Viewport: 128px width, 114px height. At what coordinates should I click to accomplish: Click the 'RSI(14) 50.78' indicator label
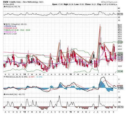click(13, 7)
